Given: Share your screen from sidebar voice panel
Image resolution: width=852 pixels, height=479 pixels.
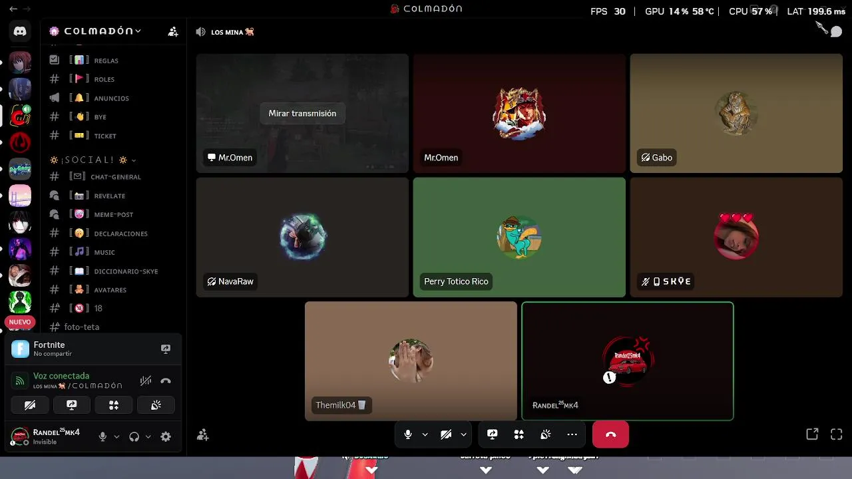Looking at the screenshot, I should [72, 405].
